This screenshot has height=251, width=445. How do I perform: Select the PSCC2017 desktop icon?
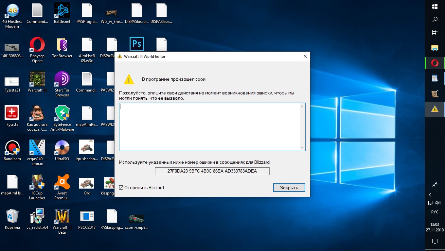(87, 220)
